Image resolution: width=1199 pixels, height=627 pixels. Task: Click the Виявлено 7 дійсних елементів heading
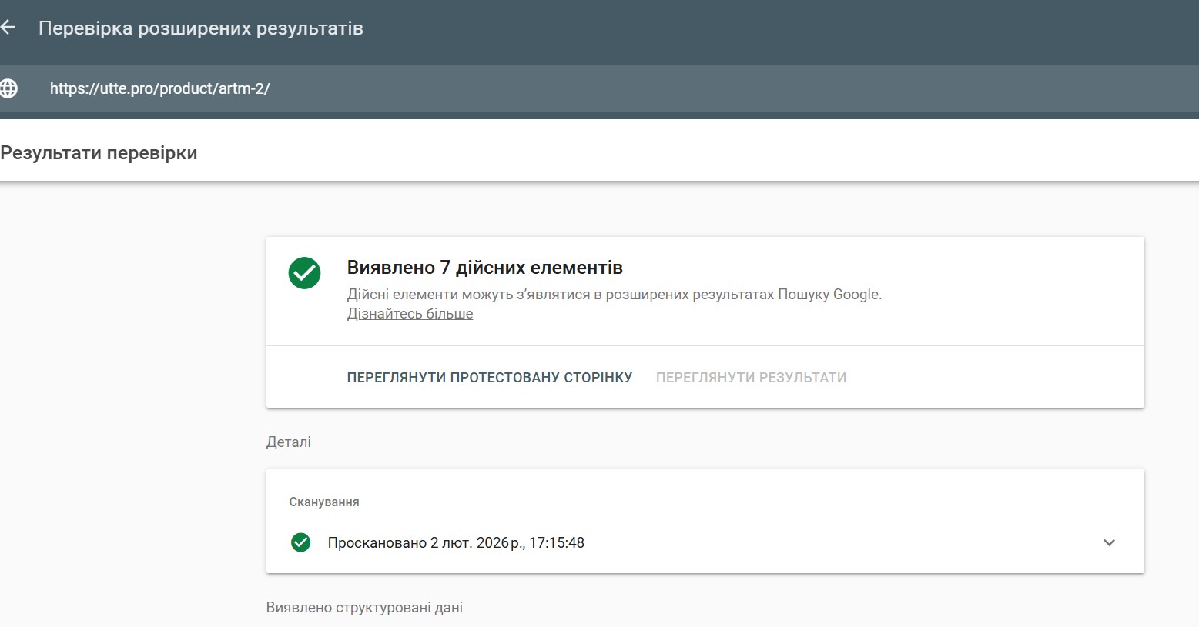tap(484, 268)
